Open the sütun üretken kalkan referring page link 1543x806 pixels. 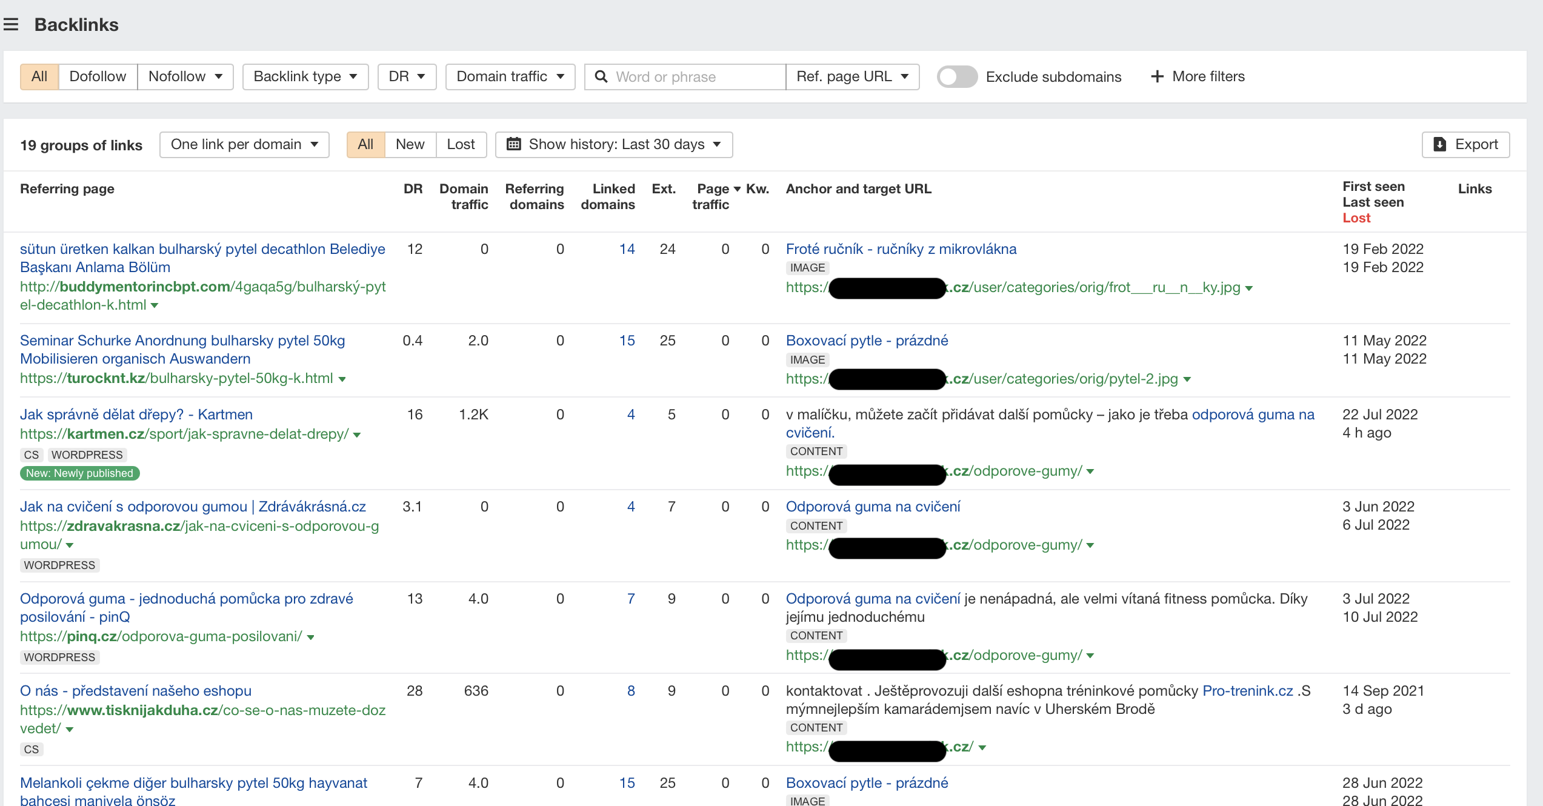(202, 258)
